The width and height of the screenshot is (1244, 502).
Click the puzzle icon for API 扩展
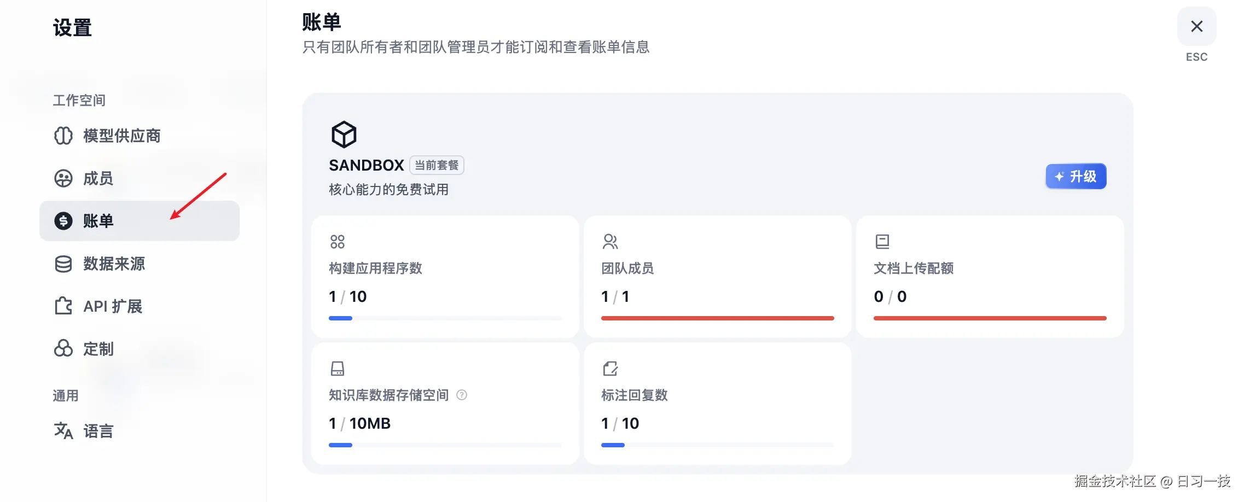click(x=63, y=306)
